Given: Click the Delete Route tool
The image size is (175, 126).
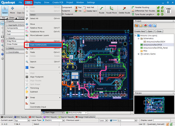Looking at the screenshot, I should pyautogui.click(x=125, y=11).
